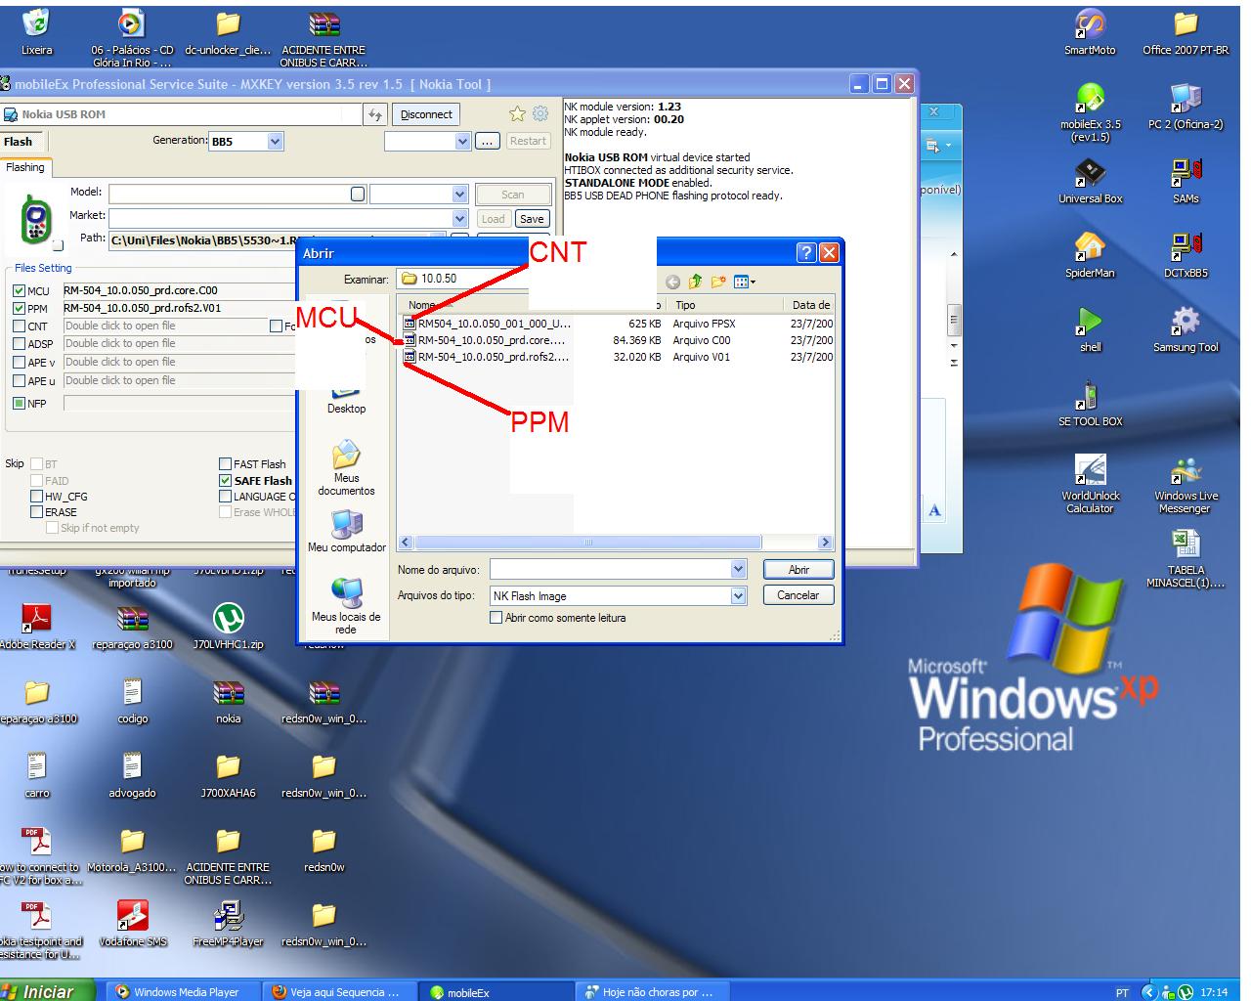Image resolution: width=1251 pixels, height=1001 pixels.
Task: Enable FAST Flash checkbox
Action: 225,464
